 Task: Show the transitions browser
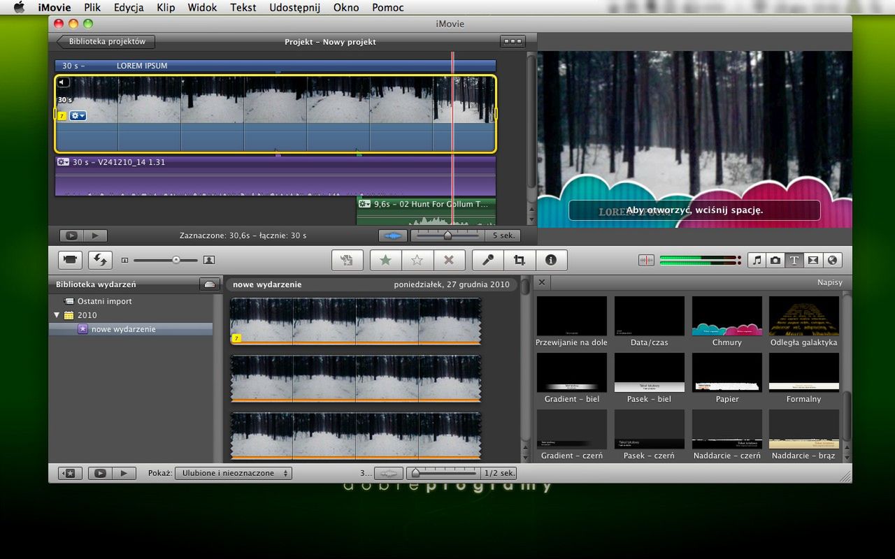point(812,260)
